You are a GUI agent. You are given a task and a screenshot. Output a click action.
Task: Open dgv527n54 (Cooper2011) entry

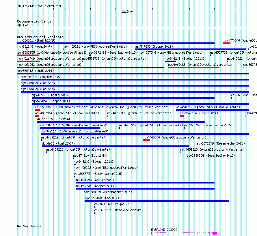[51, 101]
